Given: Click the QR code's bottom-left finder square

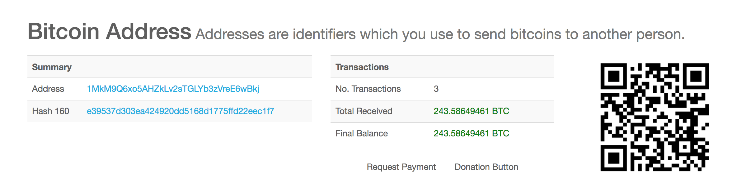Looking at the screenshot, I should pos(613,158).
